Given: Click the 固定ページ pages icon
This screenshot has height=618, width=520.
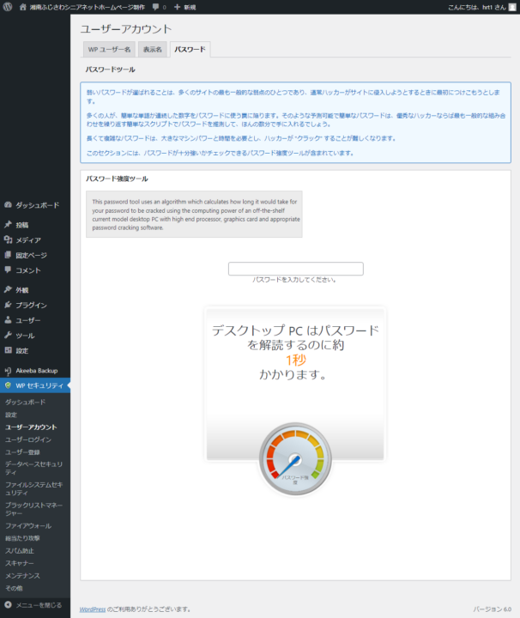Looking at the screenshot, I should (x=8, y=255).
